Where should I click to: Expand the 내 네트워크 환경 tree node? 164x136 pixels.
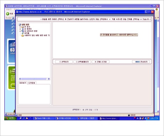[20, 31]
